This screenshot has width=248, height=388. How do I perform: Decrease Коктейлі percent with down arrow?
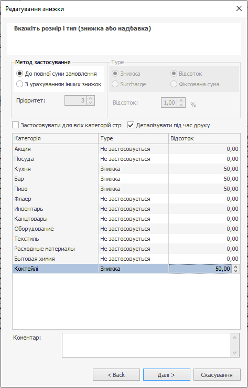click(x=236, y=270)
